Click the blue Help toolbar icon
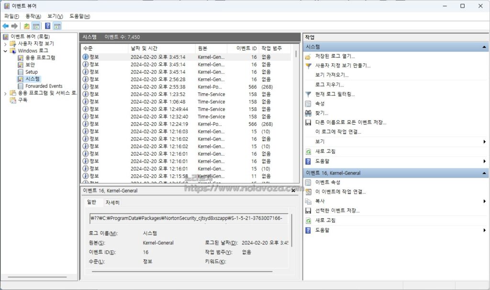The height and width of the screenshot is (290, 490). pyautogui.click(x=48, y=26)
